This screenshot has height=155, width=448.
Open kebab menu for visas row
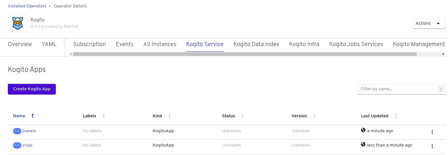pyautogui.click(x=432, y=146)
